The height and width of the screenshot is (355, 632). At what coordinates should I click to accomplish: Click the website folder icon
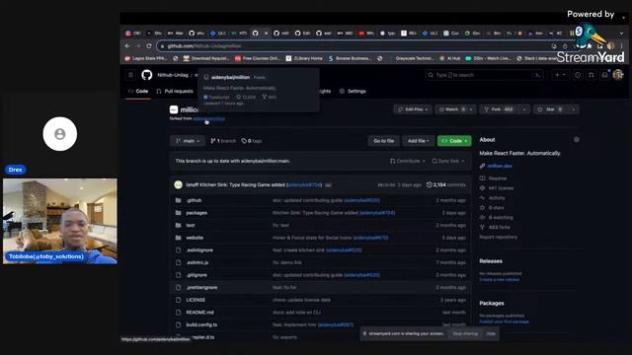click(178, 238)
